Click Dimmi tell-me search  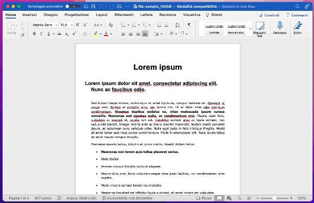point(214,15)
